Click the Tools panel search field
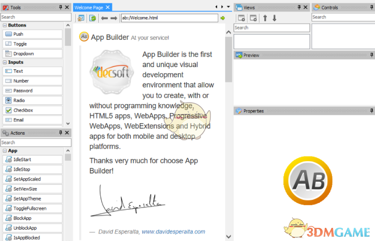 [36, 17]
